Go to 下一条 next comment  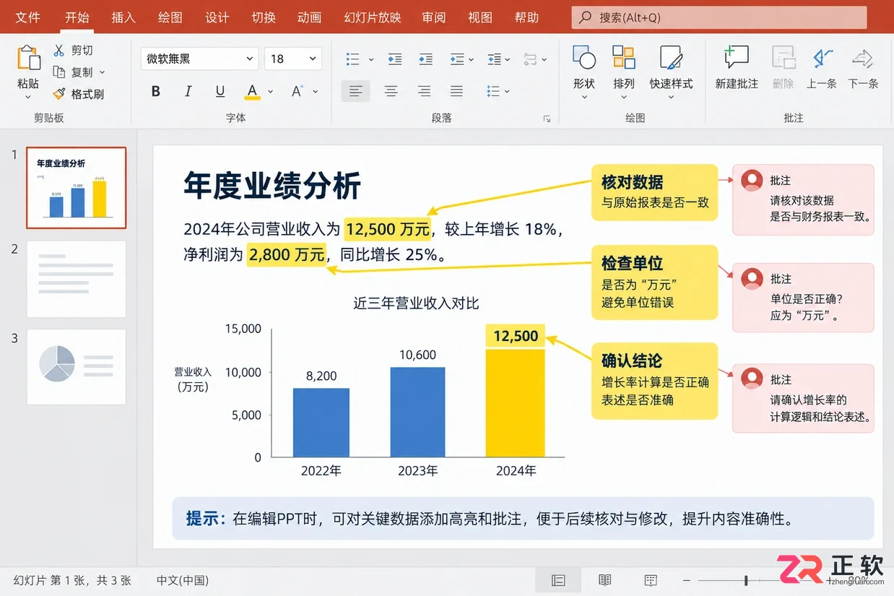point(863,67)
